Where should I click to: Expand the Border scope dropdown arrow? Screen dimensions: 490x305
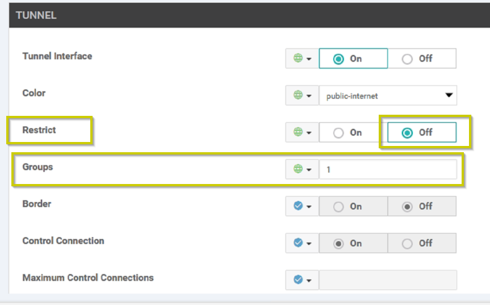(309, 207)
